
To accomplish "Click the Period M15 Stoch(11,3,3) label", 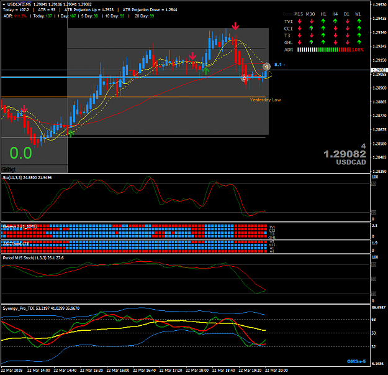I will [33, 258].
